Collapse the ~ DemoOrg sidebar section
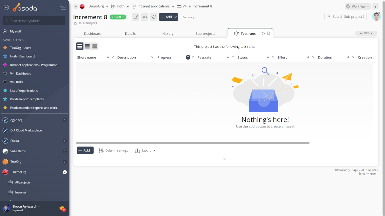 (x=65, y=172)
